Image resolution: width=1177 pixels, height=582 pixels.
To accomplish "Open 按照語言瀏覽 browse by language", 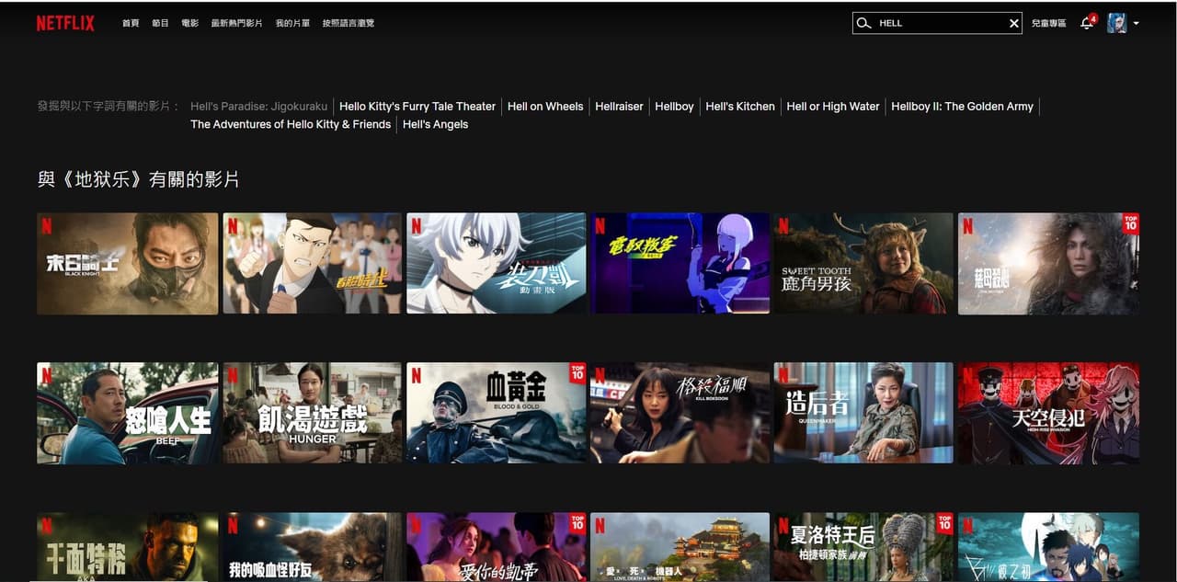I will click(348, 23).
